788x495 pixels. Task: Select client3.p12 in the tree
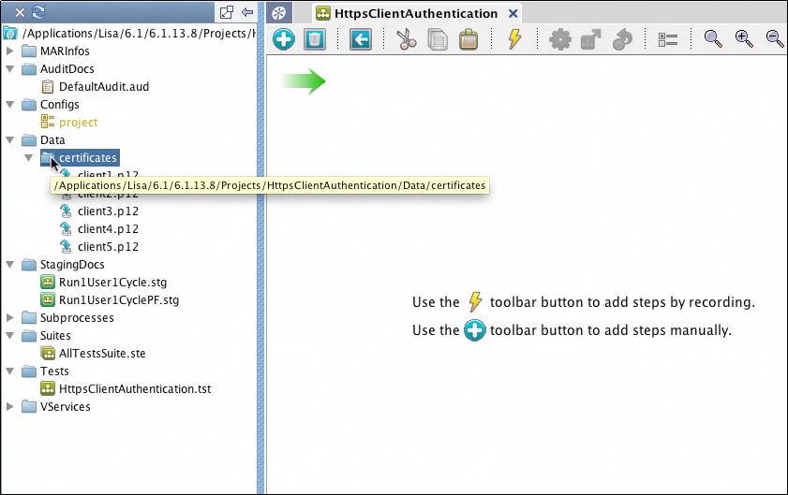point(108,211)
